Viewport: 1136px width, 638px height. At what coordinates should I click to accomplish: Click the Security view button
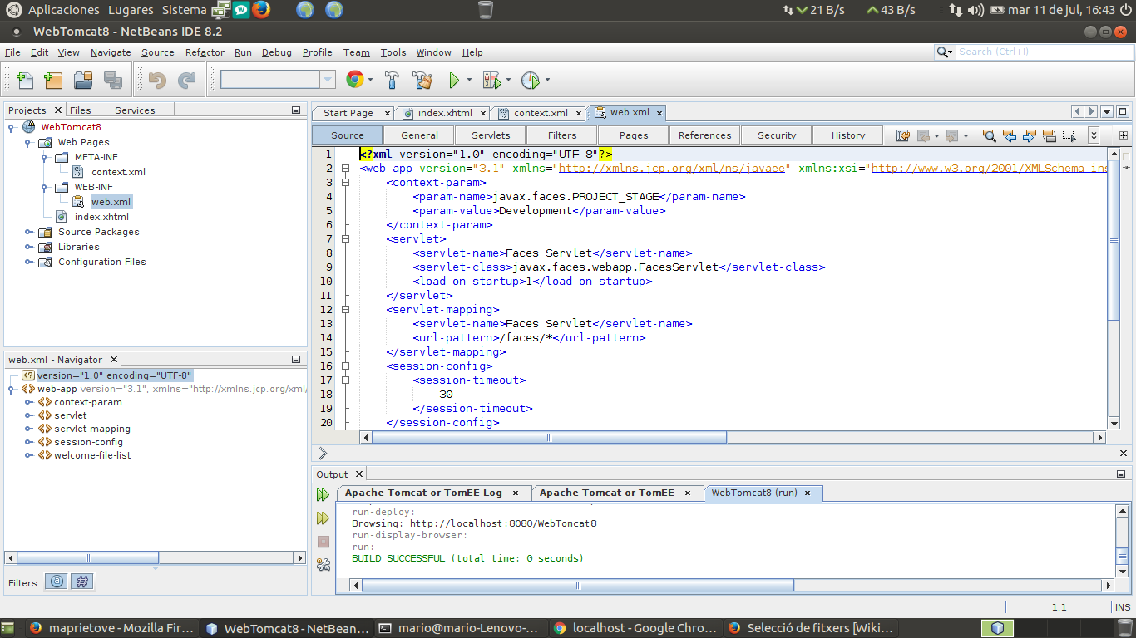click(x=777, y=135)
